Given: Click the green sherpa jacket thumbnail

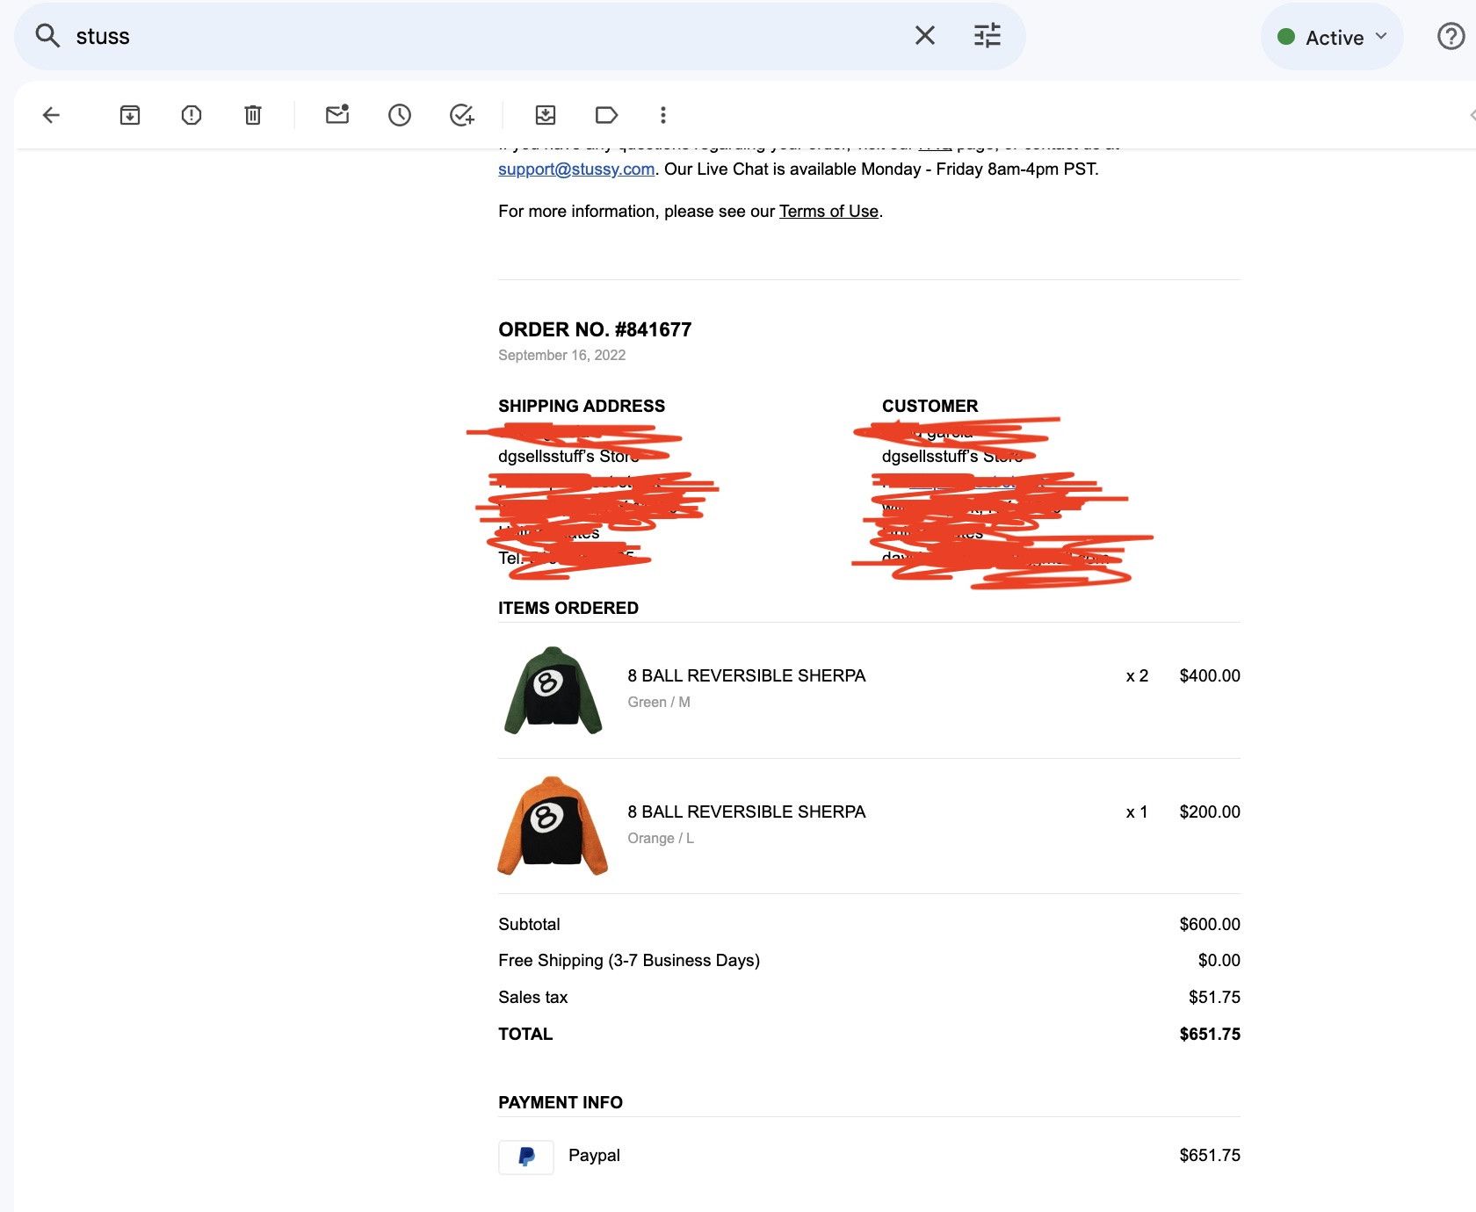Looking at the screenshot, I should pos(553,690).
